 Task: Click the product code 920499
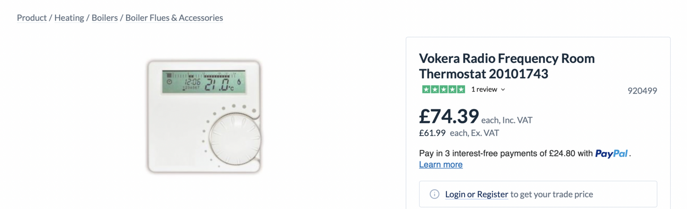click(642, 91)
